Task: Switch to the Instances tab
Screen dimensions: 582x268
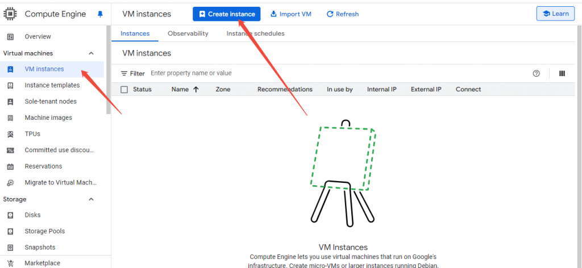Action: click(135, 33)
